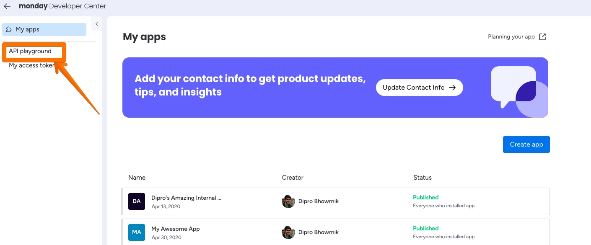The height and width of the screenshot is (245, 591).
Task: Click the back arrow in the header
Action: tap(7, 6)
